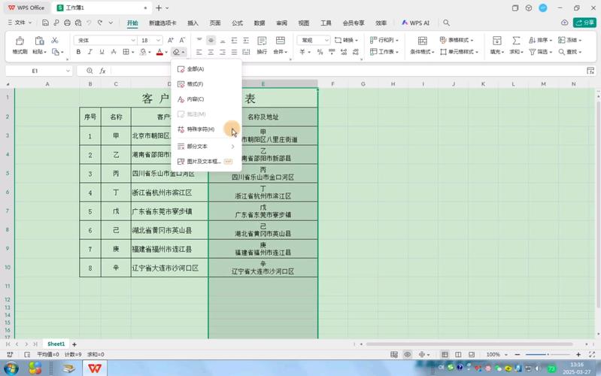Open the font name dropdown
Image resolution: width=601 pixels, height=376 pixels.
click(x=133, y=41)
